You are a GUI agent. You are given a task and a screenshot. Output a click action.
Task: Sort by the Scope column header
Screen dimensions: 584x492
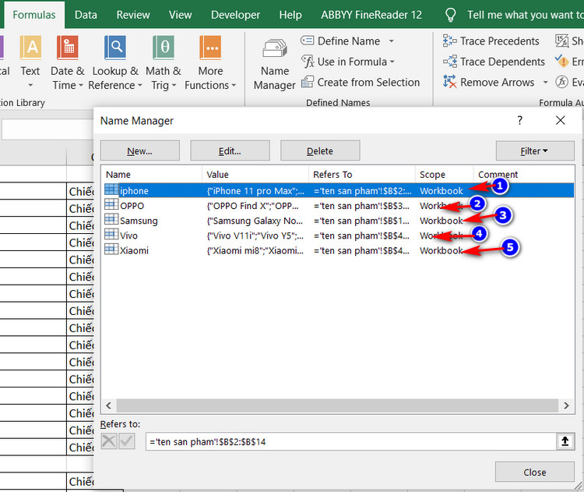pos(444,175)
